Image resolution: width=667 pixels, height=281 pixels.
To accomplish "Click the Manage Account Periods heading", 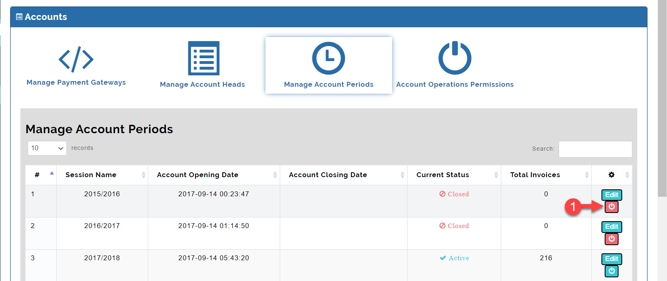I will point(99,129).
